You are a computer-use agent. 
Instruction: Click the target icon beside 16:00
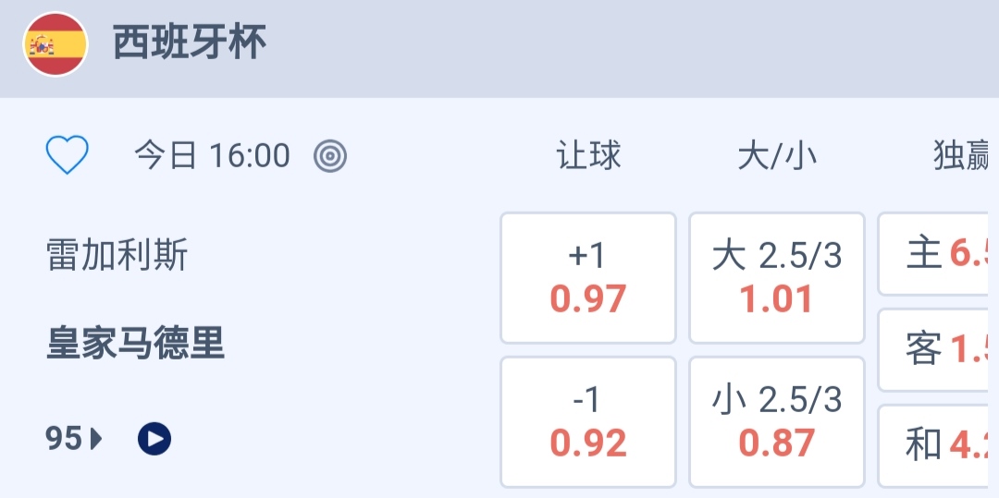pos(330,156)
